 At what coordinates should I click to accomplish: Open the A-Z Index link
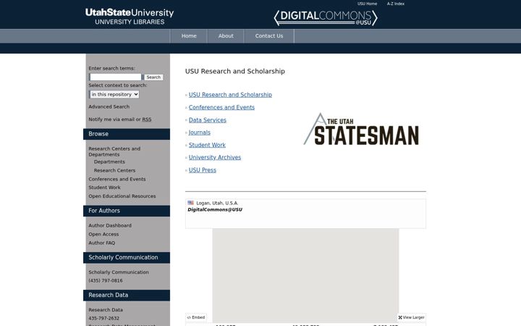click(x=395, y=4)
